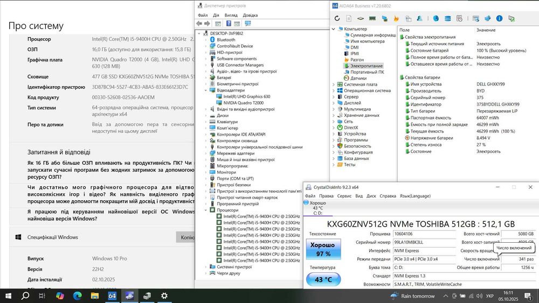The image size is (539, 303).
Task: Select NVIDIA Quadro T2000 adapter in Device Manager
Action: (x=244, y=103)
